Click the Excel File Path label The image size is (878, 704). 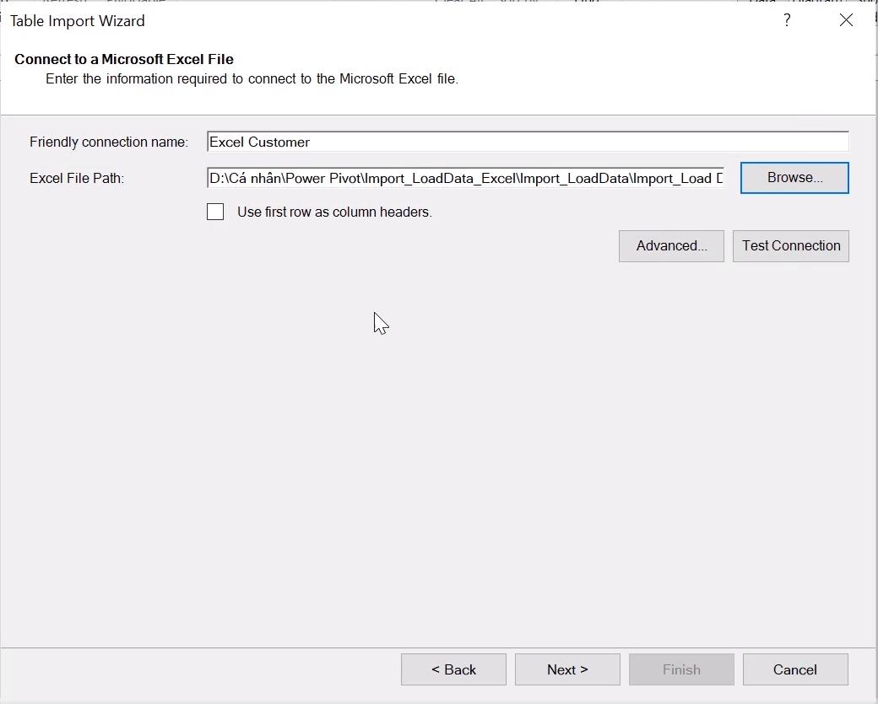click(x=77, y=178)
